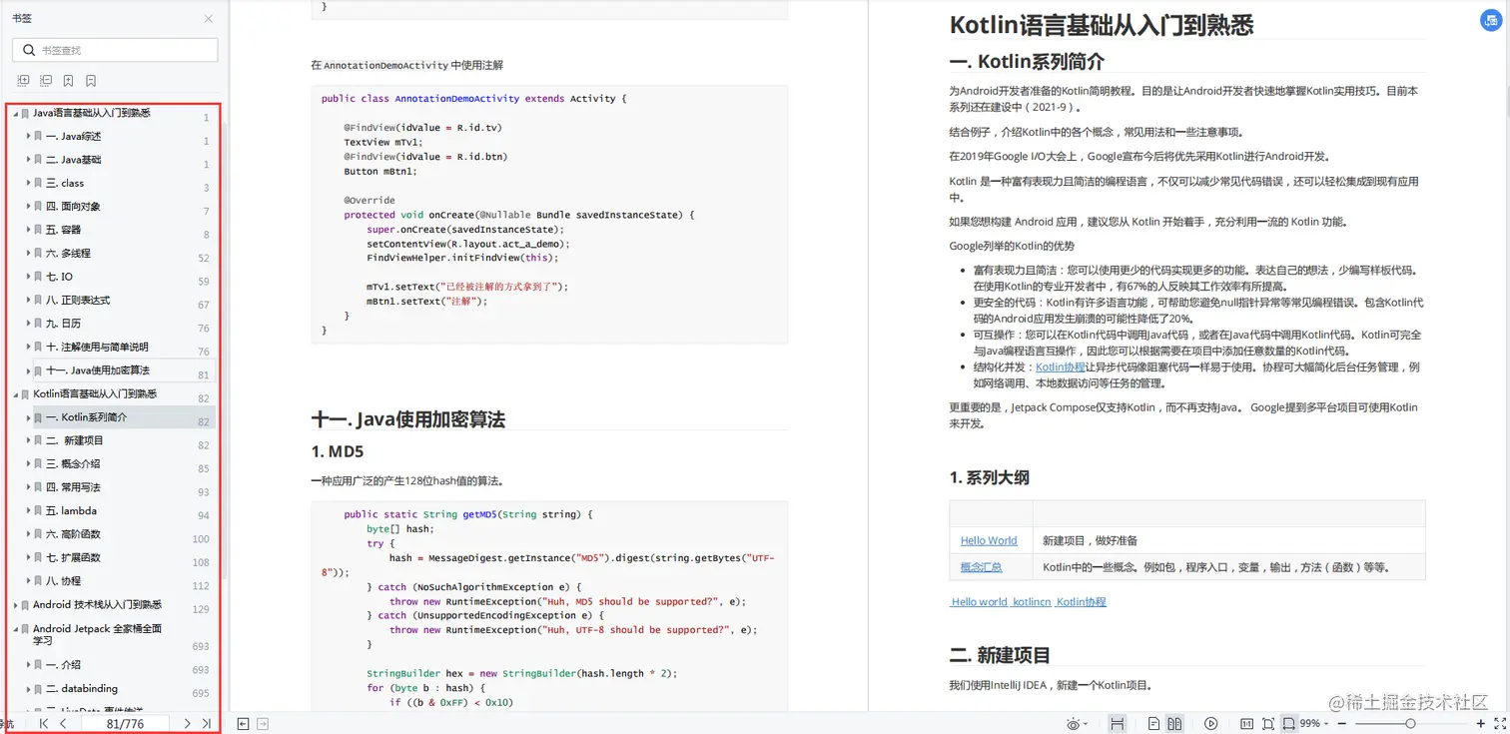Toggle auto-scroll playback with the play button
The image size is (1510, 734).
coord(1210,723)
